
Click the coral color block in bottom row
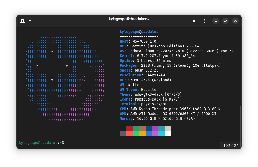tap(129, 133)
